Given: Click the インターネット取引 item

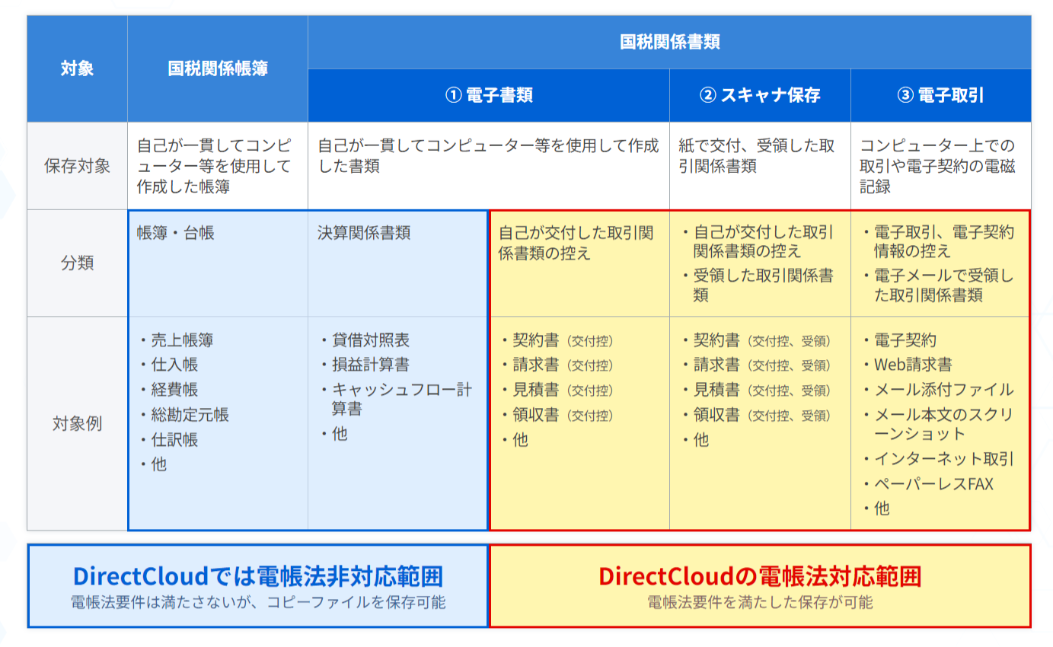Looking at the screenshot, I should [x=939, y=459].
